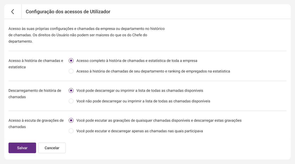The image size is (295, 164).
Task: Click 'Acesso à escuta de gravações' section label
Action: [x=36, y=124]
